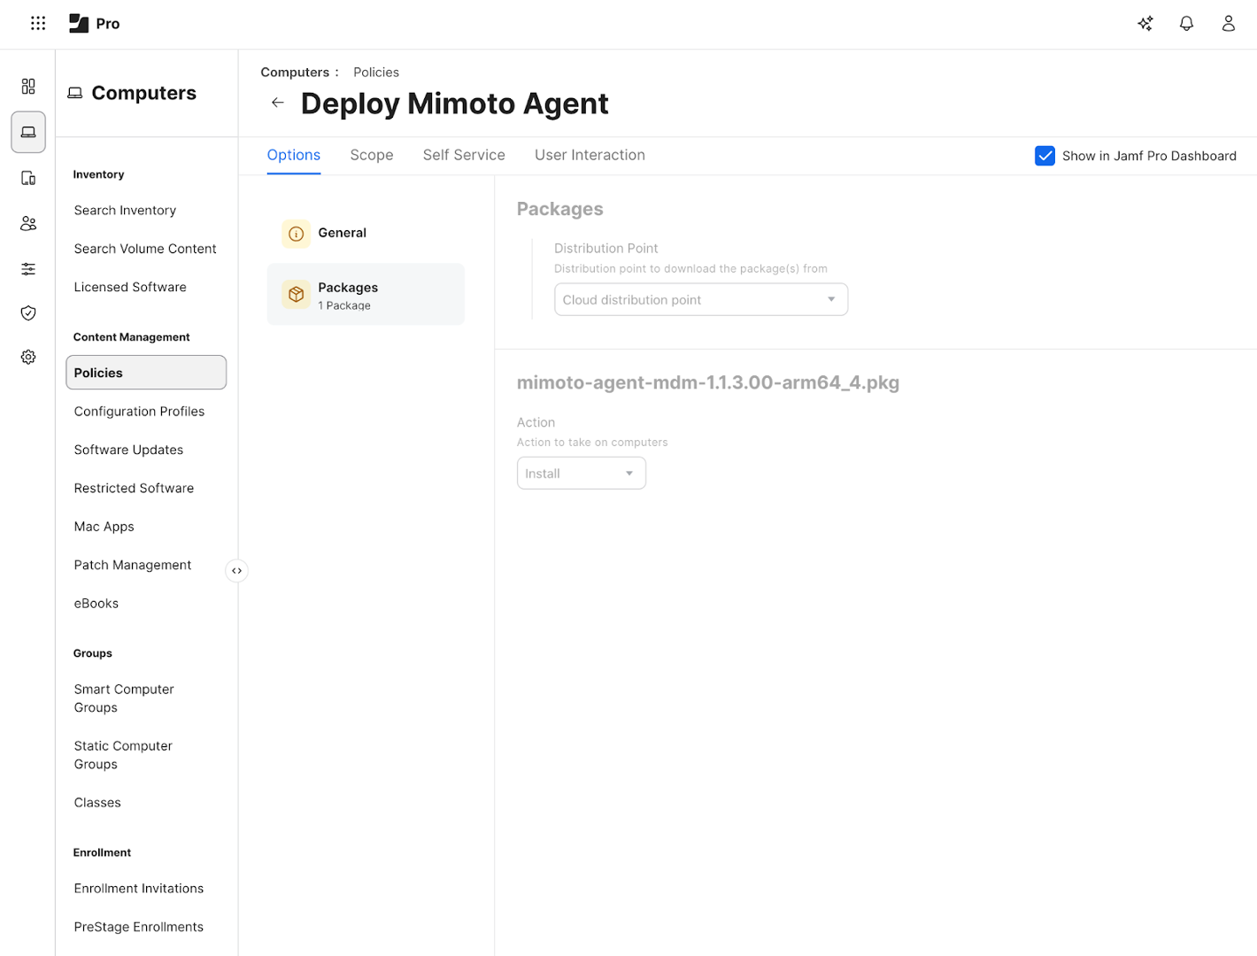The width and height of the screenshot is (1257, 956).
Task: Switch to the Scope tab
Action: [x=372, y=154]
